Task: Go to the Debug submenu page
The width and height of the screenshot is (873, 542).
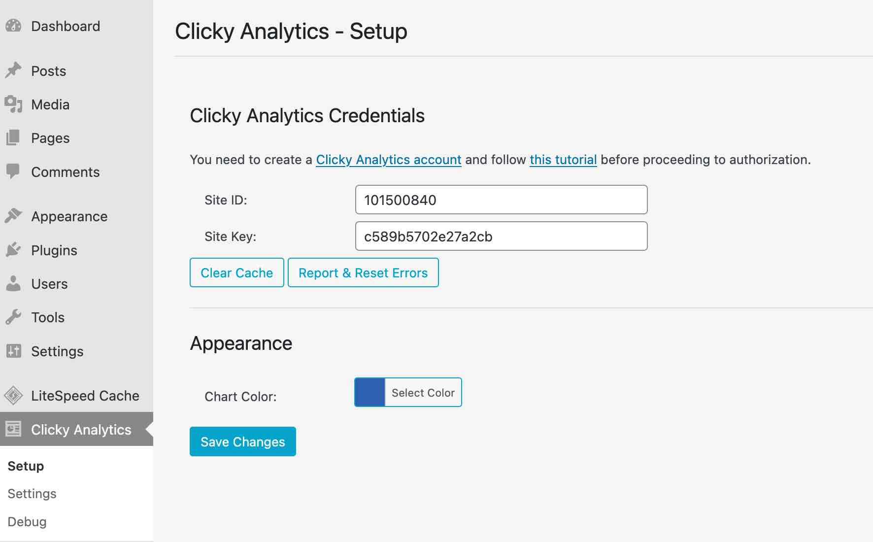Action: click(27, 522)
